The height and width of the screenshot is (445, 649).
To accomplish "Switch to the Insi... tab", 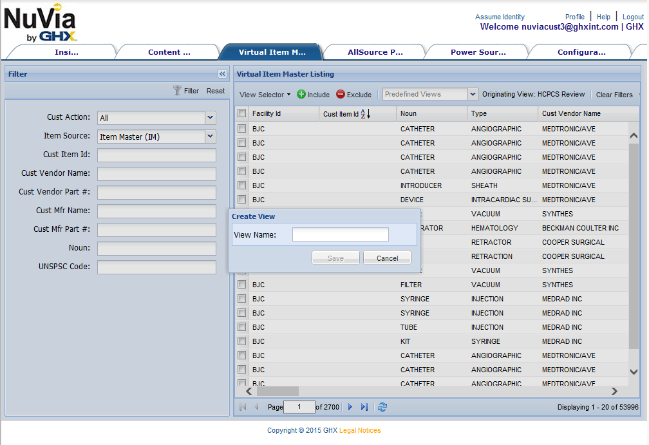I will tap(66, 52).
